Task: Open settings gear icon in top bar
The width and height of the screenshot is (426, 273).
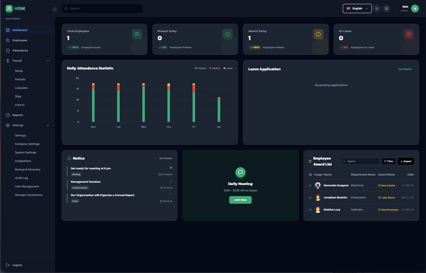Action: (387, 8)
